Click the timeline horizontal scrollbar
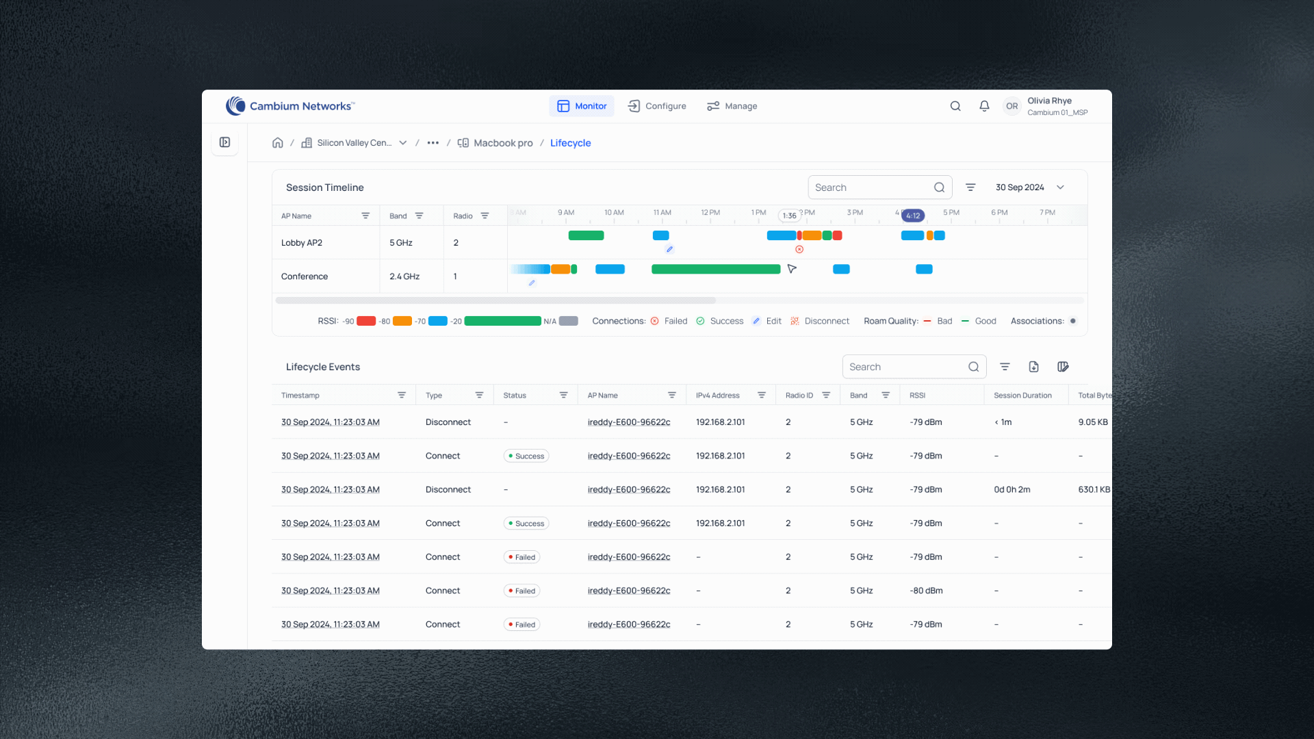The height and width of the screenshot is (739, 1314). pos(495,300)
